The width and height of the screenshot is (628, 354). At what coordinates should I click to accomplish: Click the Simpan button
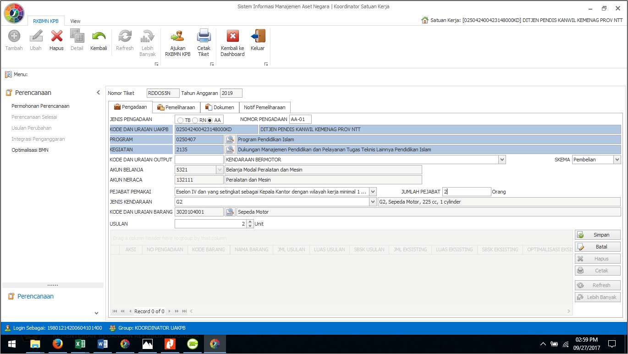click(598, 235)
